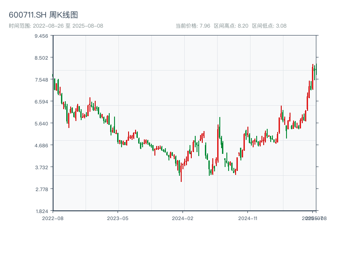Click the 2022-08 date axis label
The image size is (351, 263).
point(53,218)
